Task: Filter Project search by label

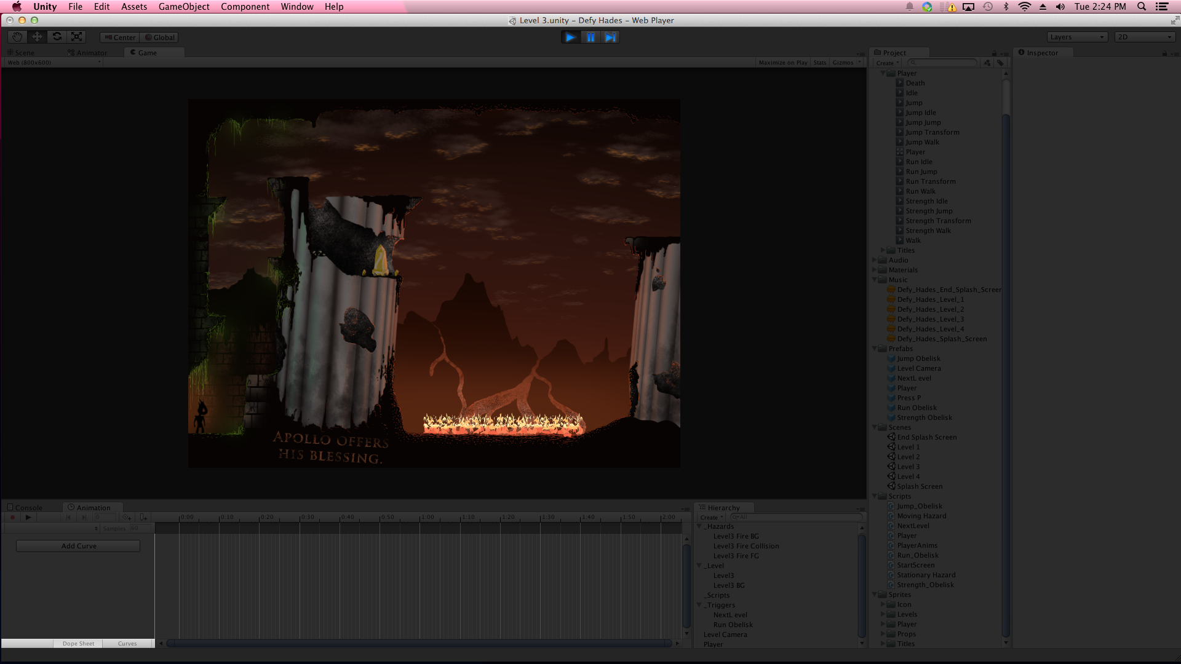Action: click(x=1000, y=63)
